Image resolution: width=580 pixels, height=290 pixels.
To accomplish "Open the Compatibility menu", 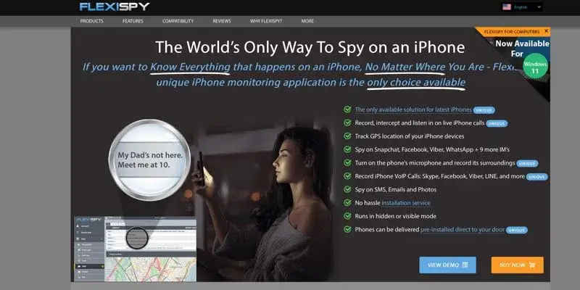I will pos(178,21).
